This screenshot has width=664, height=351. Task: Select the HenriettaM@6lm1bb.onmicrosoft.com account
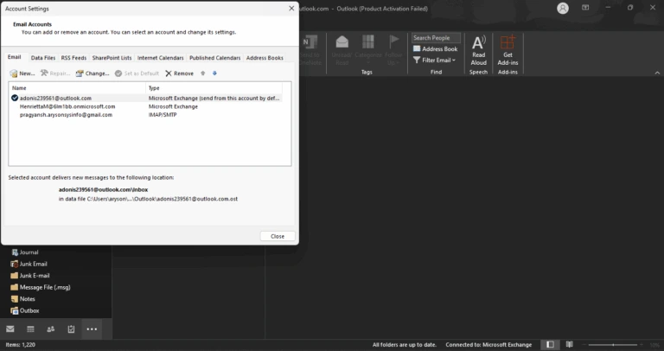coord(145,106)
